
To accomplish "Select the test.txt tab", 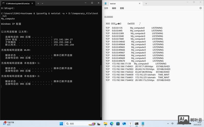I will point(120,4).
